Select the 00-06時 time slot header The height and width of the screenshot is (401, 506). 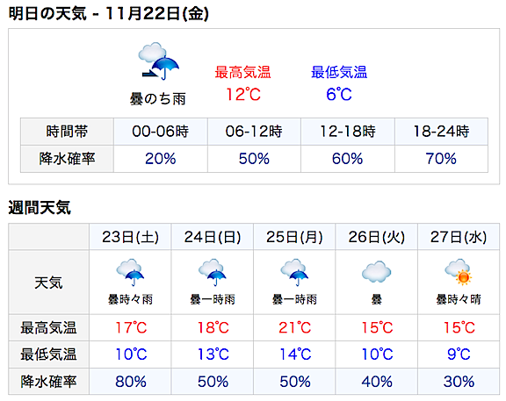[161, 132]
